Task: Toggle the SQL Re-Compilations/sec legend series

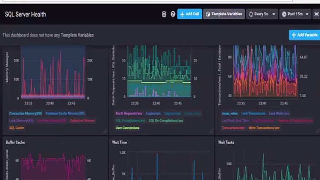Action: click(166, 120)
